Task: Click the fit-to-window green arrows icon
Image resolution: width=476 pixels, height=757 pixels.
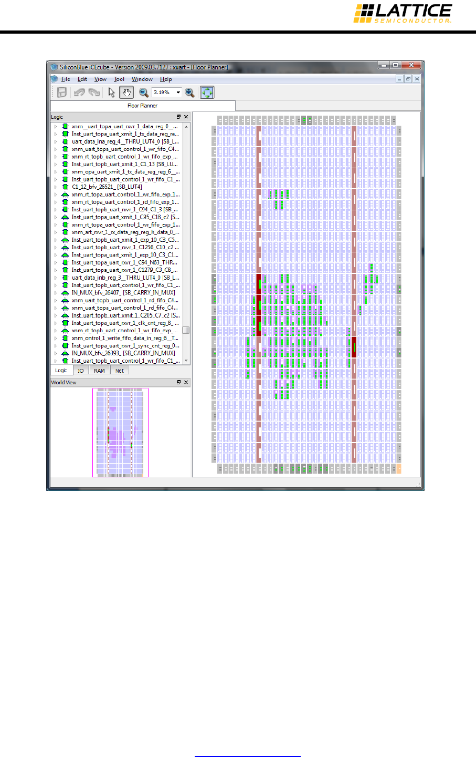Action: [x=207, y=93]
